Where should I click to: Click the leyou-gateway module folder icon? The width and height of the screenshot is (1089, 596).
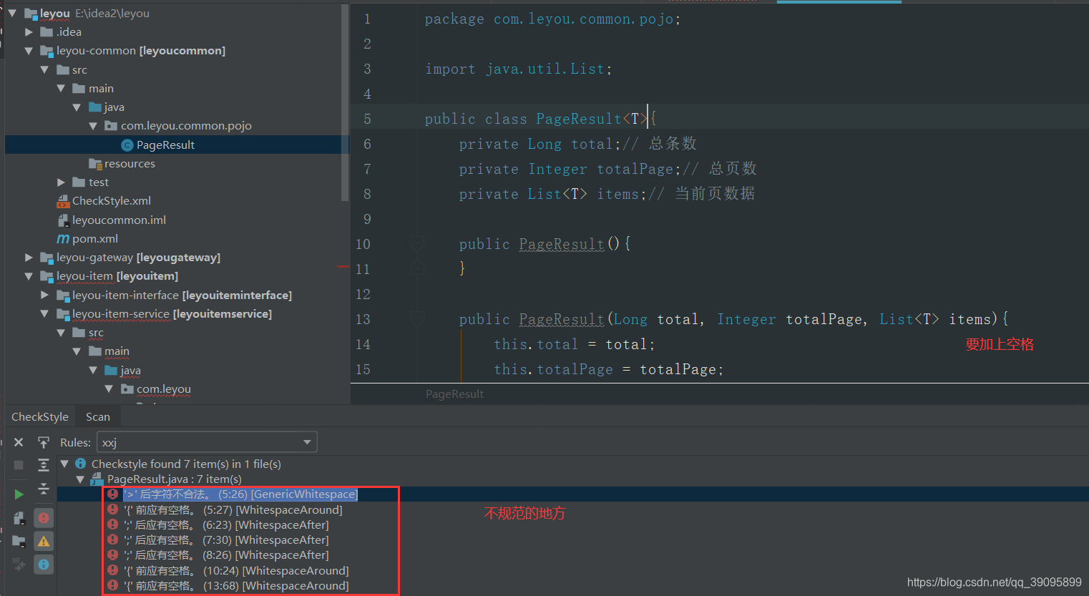tap(47, 258)
